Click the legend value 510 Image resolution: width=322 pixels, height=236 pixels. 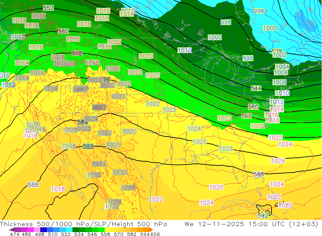coord(53,234)
